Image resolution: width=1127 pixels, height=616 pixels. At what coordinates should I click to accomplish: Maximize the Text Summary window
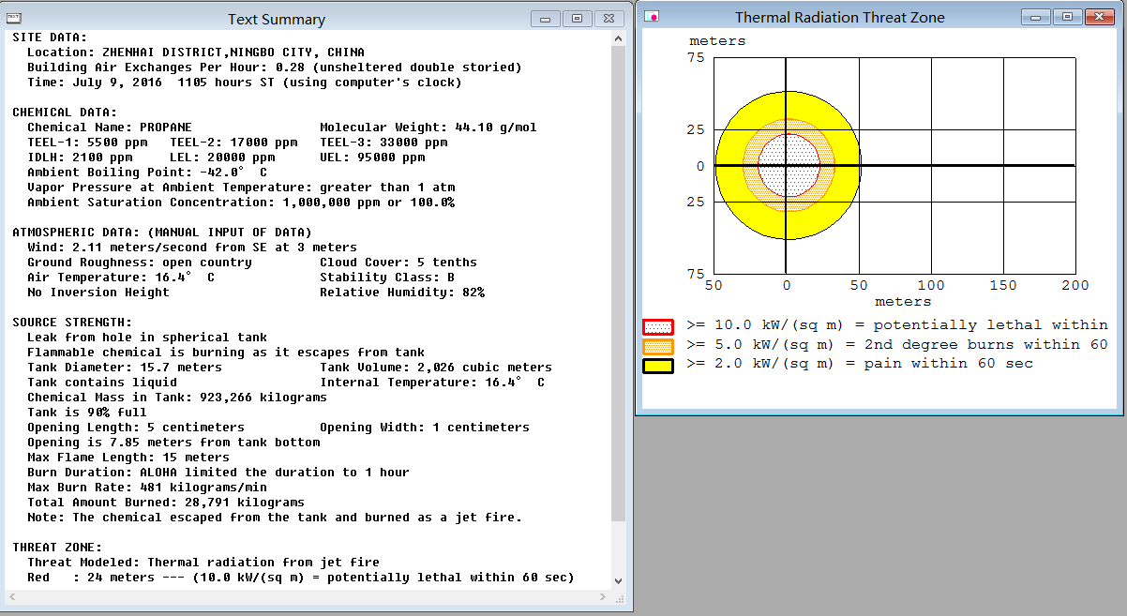click(x=577, y=19)
